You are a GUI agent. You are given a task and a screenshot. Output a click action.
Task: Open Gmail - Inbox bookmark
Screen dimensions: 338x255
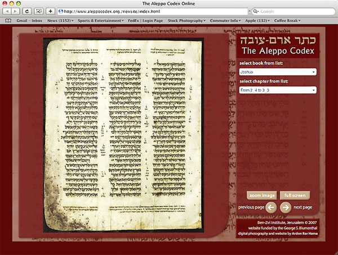pos(29,21)
